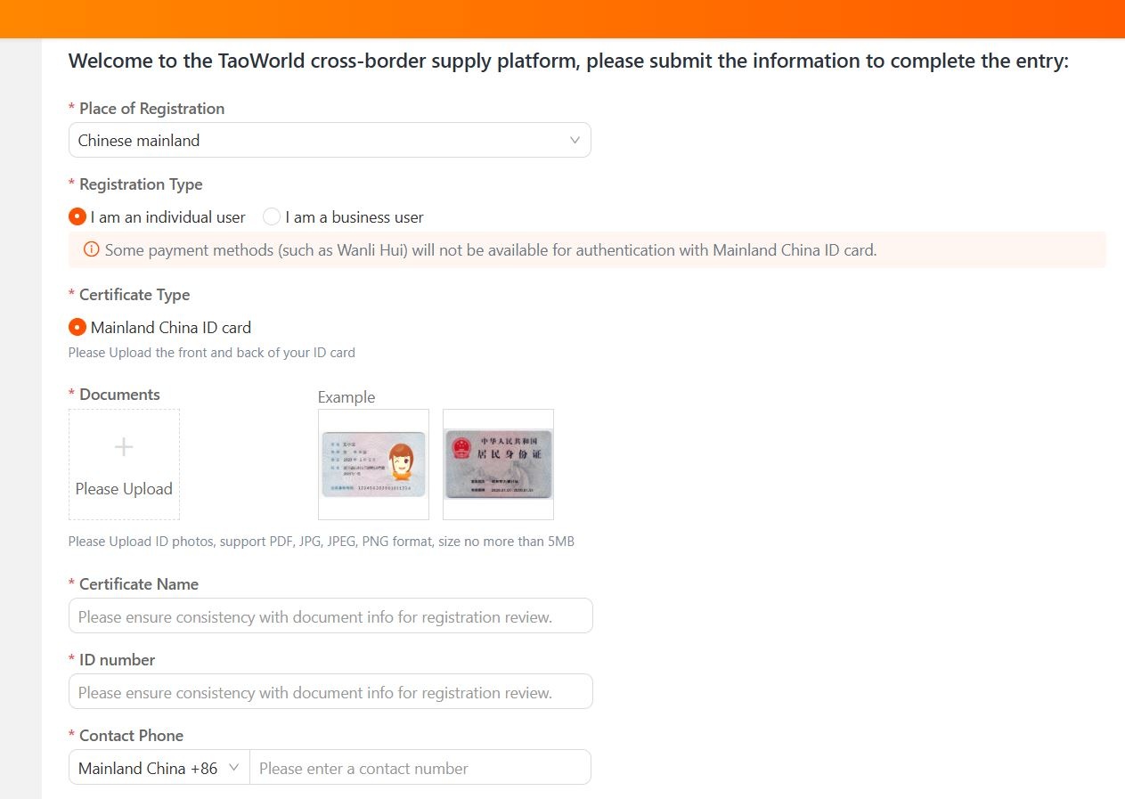Click the info icon in payment notice
1125x799 pixels.
[91, 250]
